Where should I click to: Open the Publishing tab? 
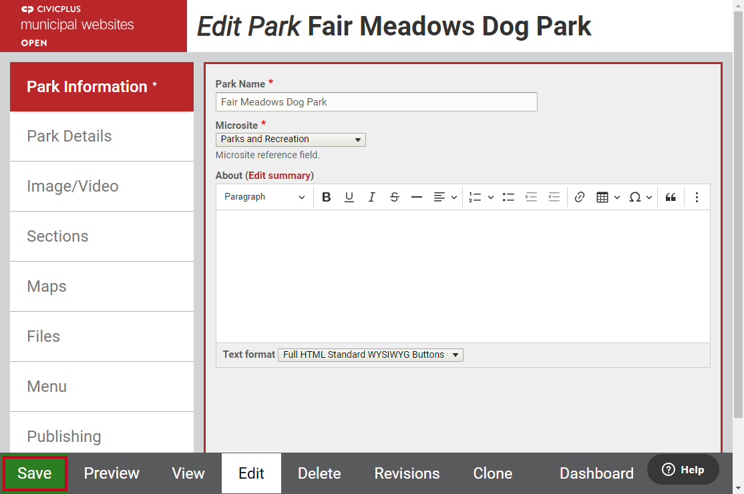click(x=102, y=433)
